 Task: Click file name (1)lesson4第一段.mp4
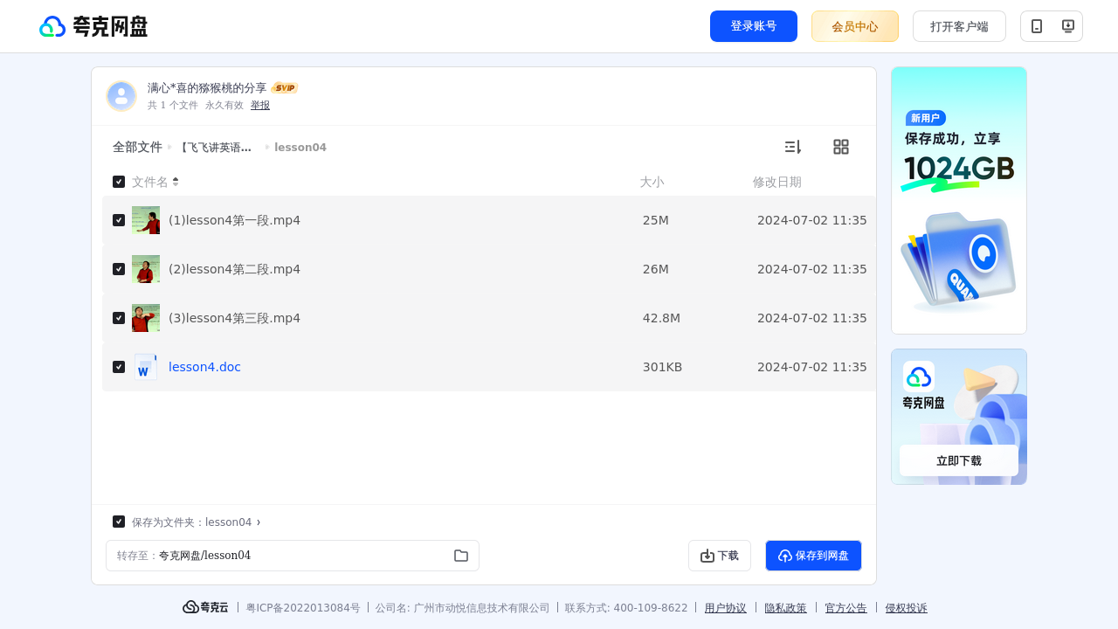click(x=234, y=220)
